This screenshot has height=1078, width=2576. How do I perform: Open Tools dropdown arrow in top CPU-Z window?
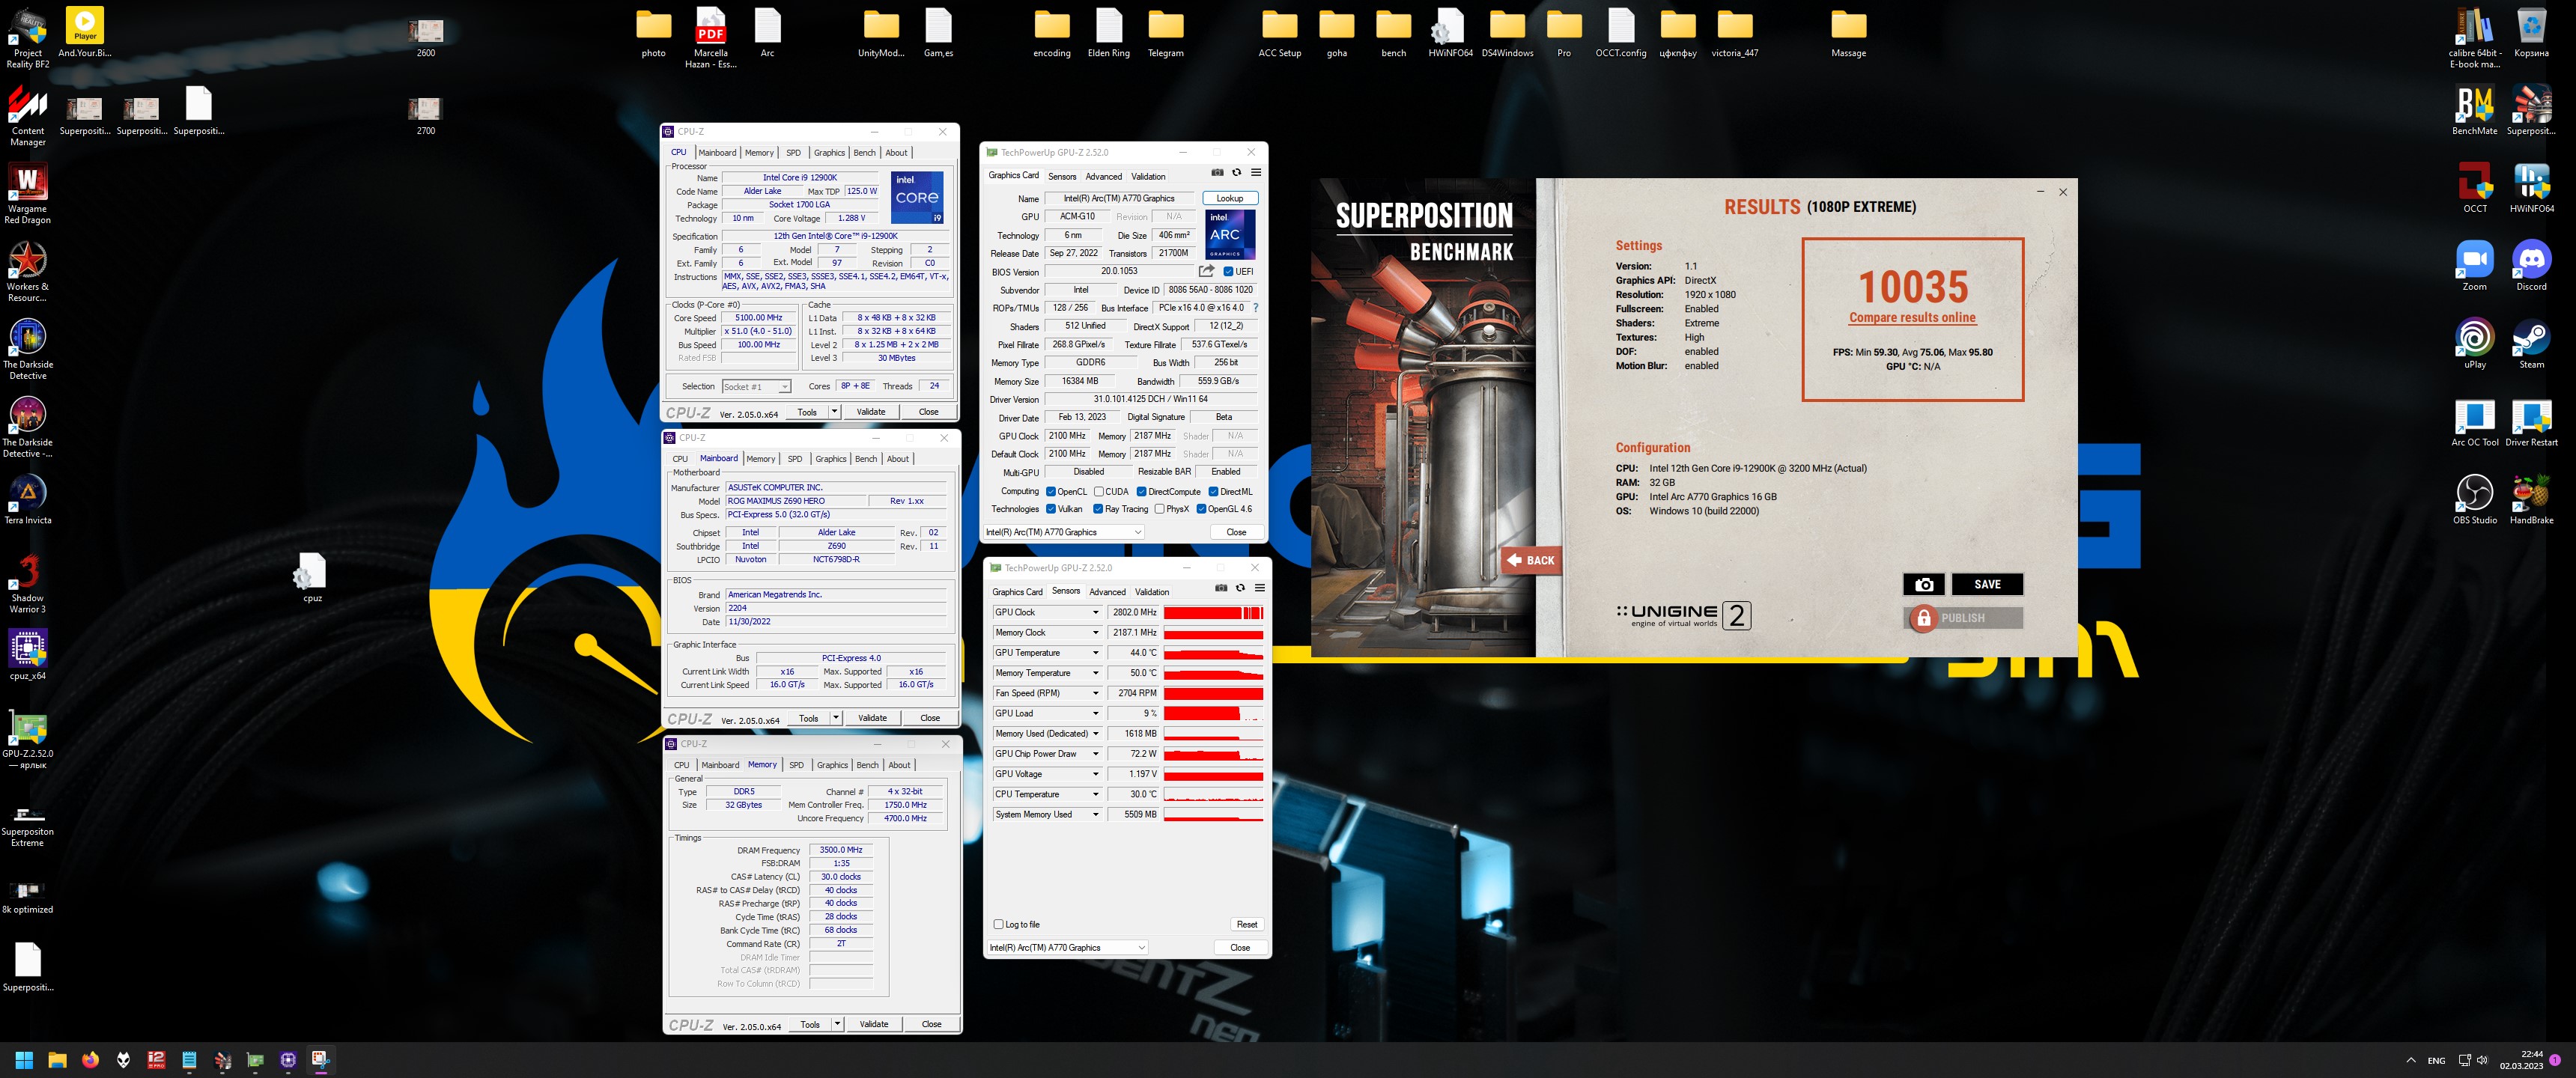pyautogui.click(x=834, y=412)
